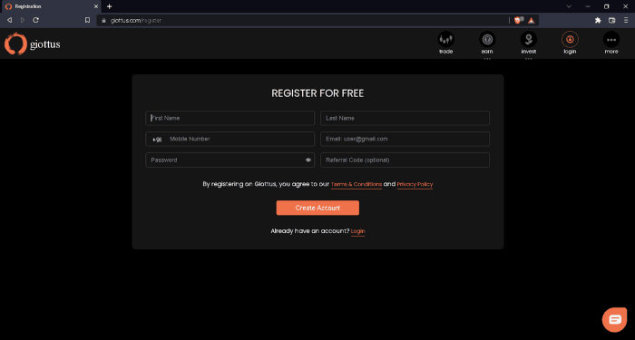Screen dimensions: 635x340
Task: Click the Brave Rewards triangle icon
Action: (532, 20)
